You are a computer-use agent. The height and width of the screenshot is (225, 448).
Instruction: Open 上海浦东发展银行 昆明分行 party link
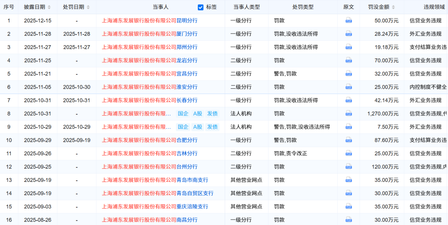pos(150,20)
